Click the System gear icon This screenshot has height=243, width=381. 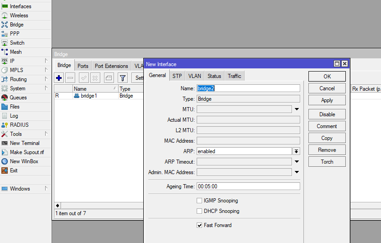pyautogui.click(x=5, y=88)
